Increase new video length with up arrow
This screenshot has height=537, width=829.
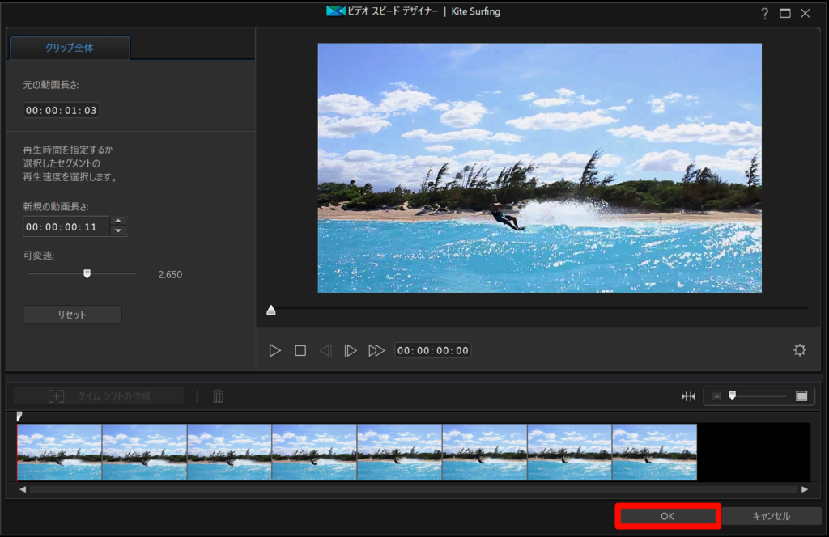coord(119,222)
